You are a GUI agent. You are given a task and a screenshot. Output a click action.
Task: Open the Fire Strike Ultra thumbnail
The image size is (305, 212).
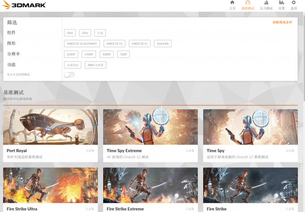tap(50, 185)
